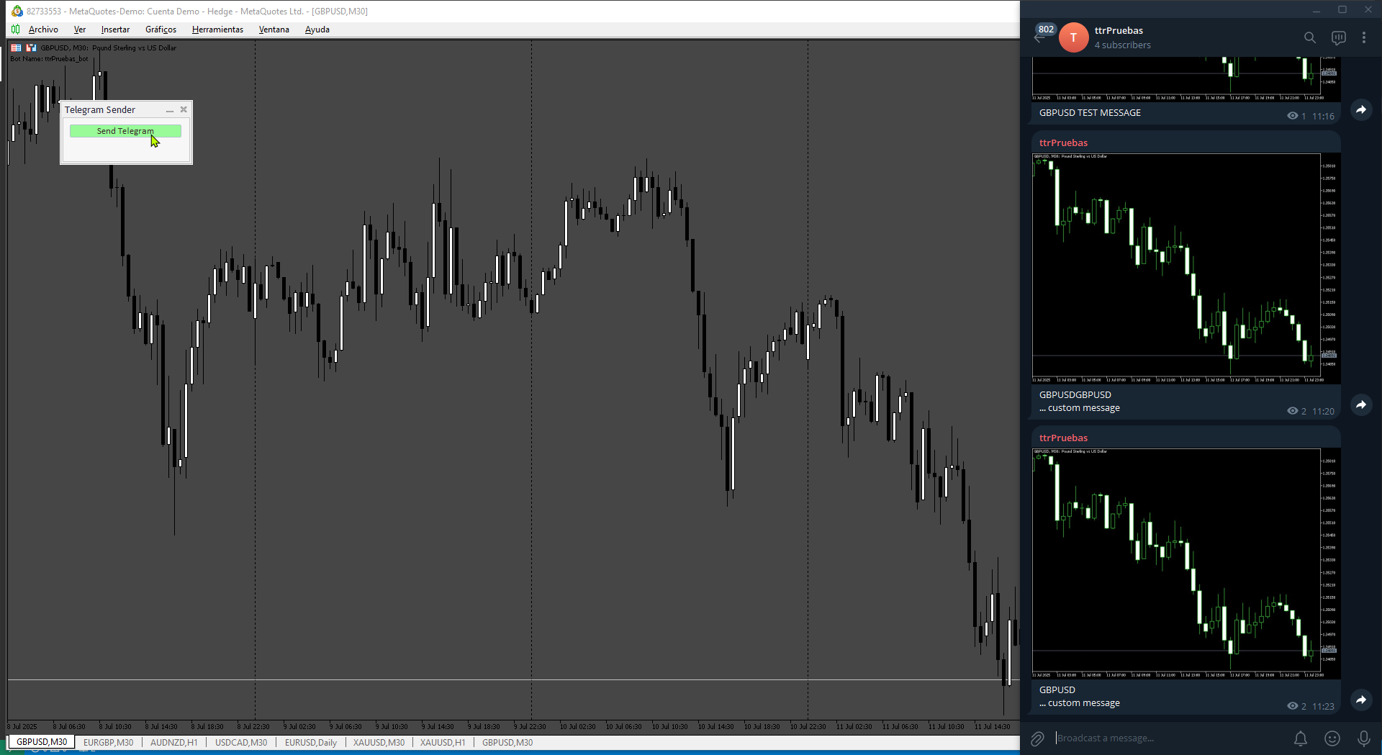Click the table icon in chart header

tap(16, 48)
